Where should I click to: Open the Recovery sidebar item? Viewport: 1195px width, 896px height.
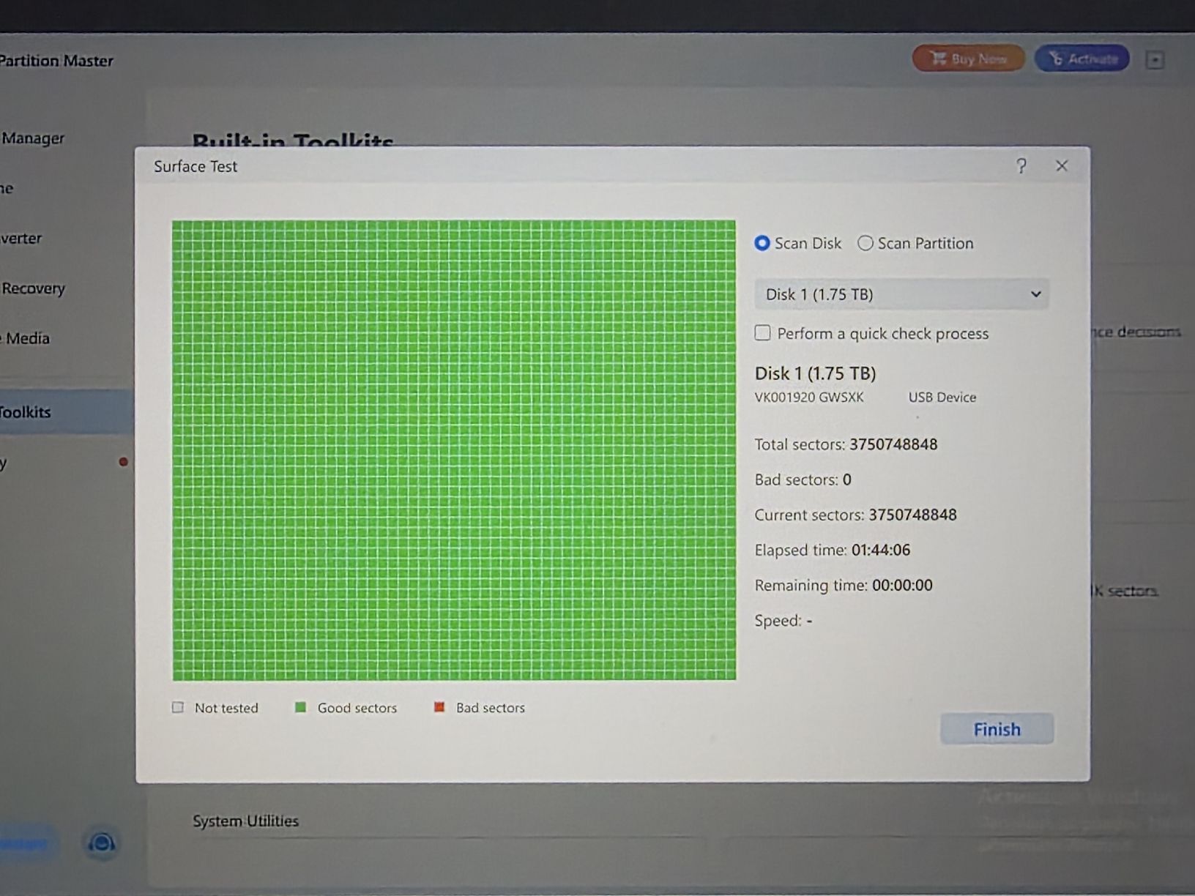click(x=33, y=288)
